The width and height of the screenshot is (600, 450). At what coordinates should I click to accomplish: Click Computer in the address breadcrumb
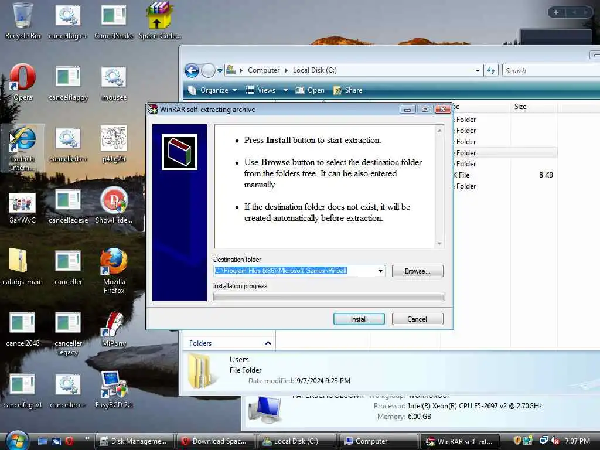coord(263,70)
